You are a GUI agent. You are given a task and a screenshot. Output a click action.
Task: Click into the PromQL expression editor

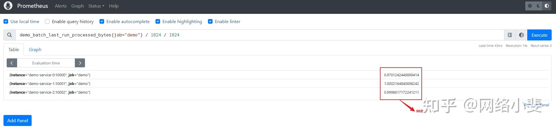(x=261, y=35)
